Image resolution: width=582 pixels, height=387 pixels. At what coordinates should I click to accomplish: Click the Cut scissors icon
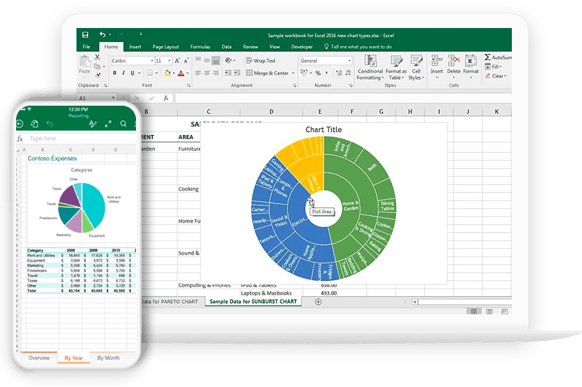[97, 57]
